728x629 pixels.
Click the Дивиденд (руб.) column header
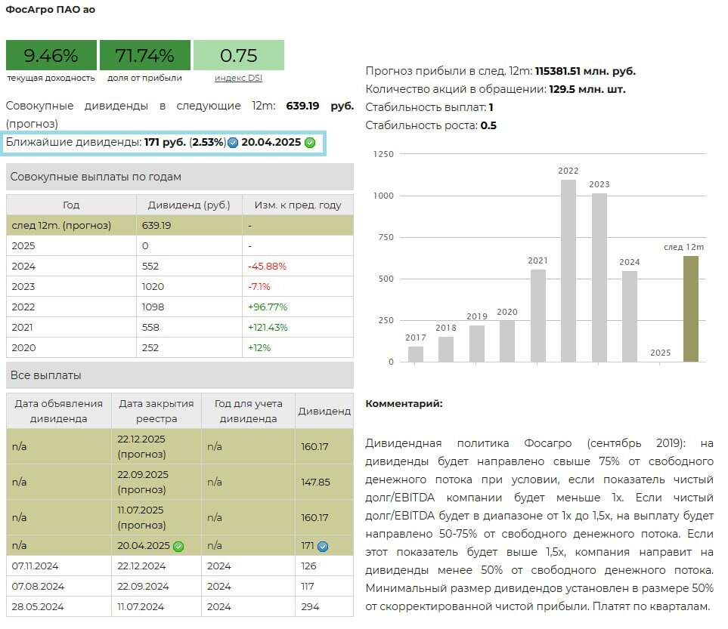coord(189,205)
